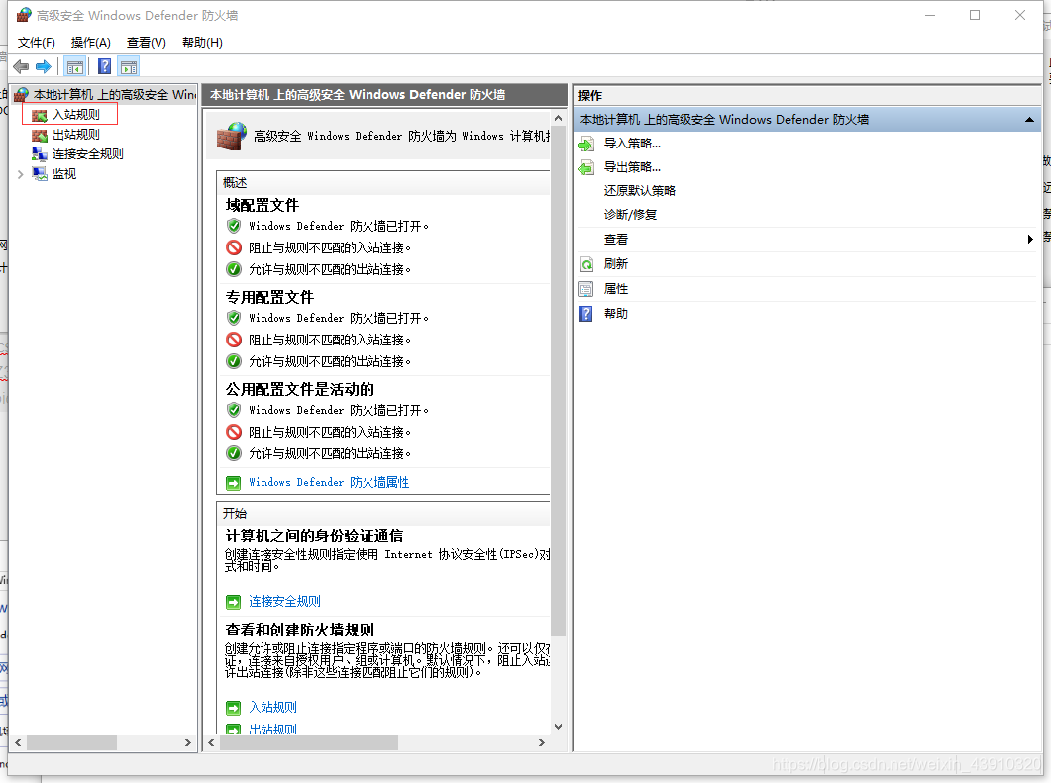Click the 连接安全规则 icon in tree
Screen dimensions: 1051x783
(x=40, y=154)
